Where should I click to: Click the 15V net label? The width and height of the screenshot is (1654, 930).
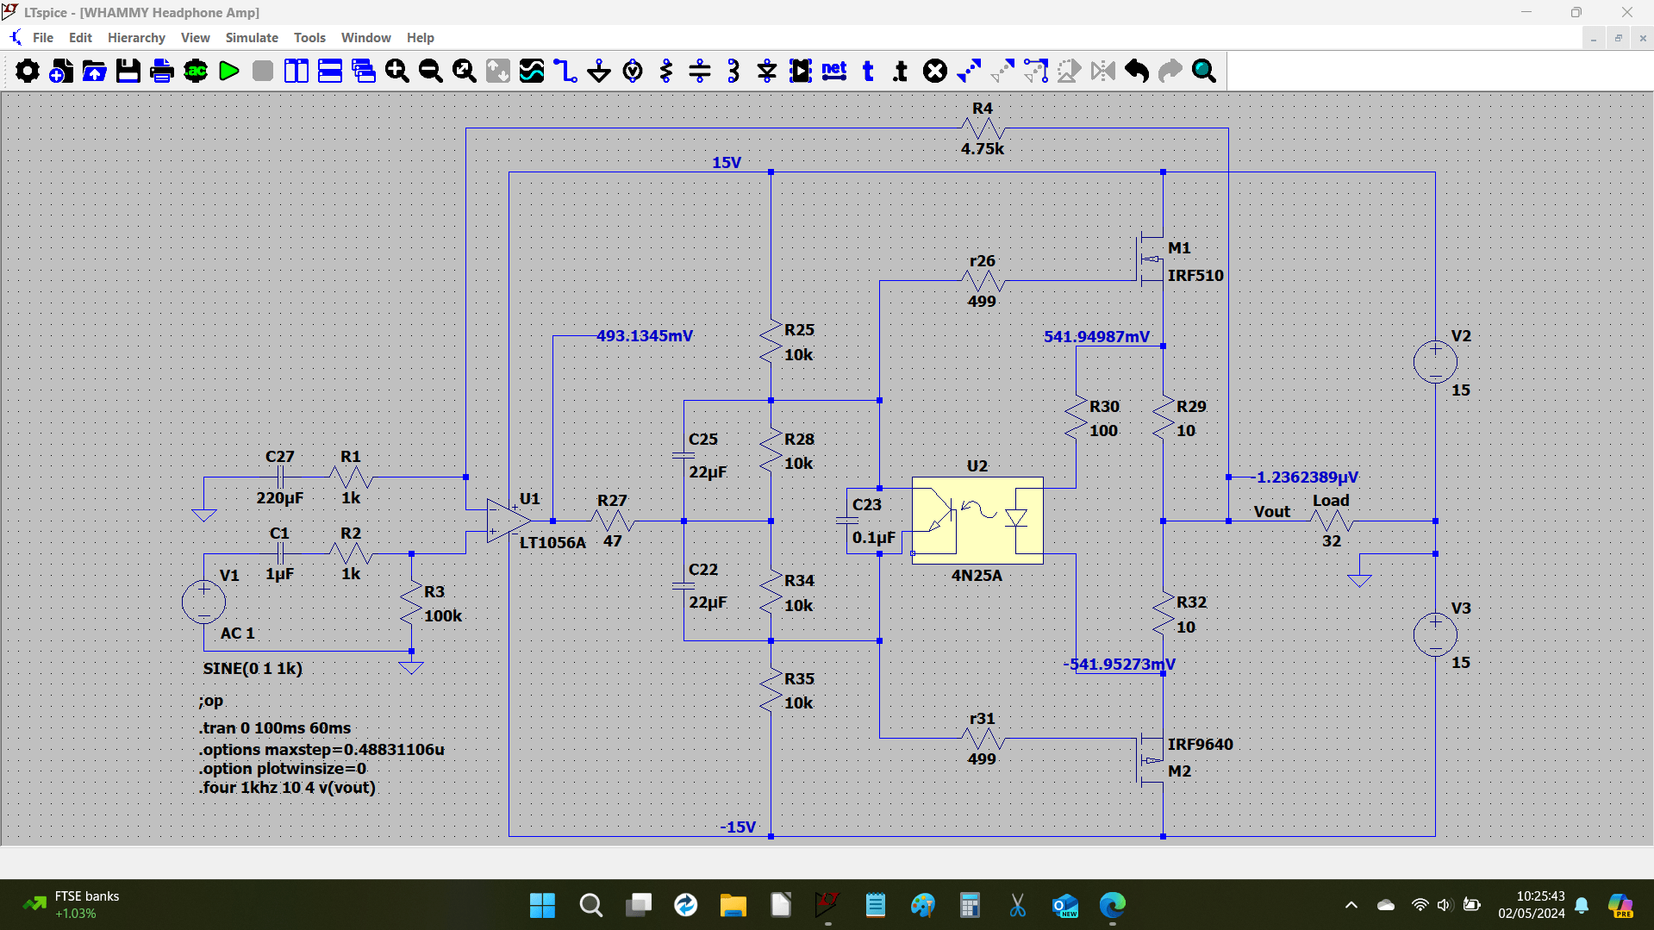pos(727,163)
